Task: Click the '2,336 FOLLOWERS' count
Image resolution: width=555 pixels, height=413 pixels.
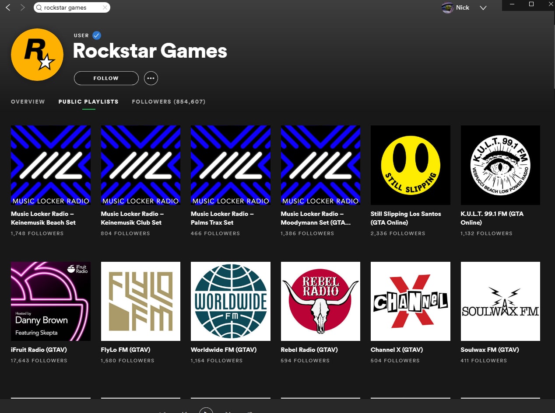Action: [398, 233]
